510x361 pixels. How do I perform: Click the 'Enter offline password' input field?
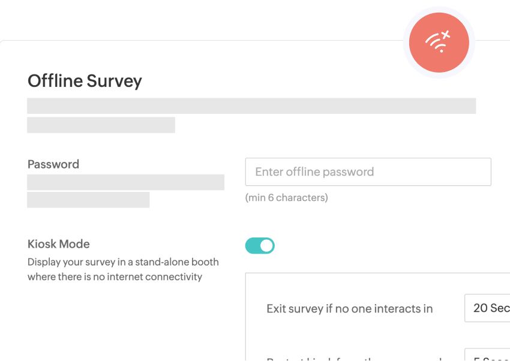(368, 172)
